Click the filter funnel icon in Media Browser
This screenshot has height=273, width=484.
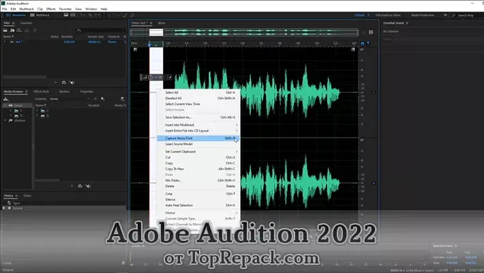click(x=122, y=99)
